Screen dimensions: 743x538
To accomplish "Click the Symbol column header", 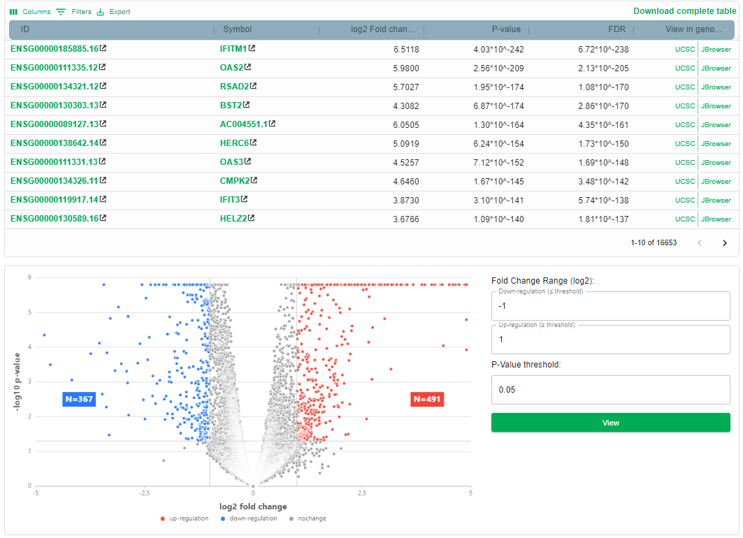I will tap(237, 29).
